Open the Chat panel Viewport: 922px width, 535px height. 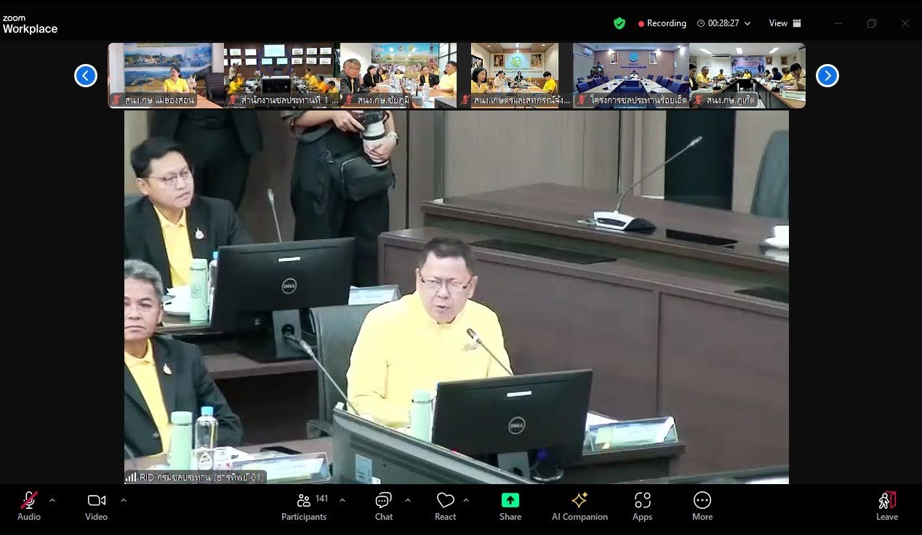(x=383, y=506)
